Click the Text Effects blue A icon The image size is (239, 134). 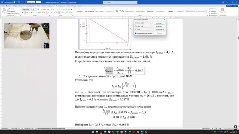pos(39,12)
